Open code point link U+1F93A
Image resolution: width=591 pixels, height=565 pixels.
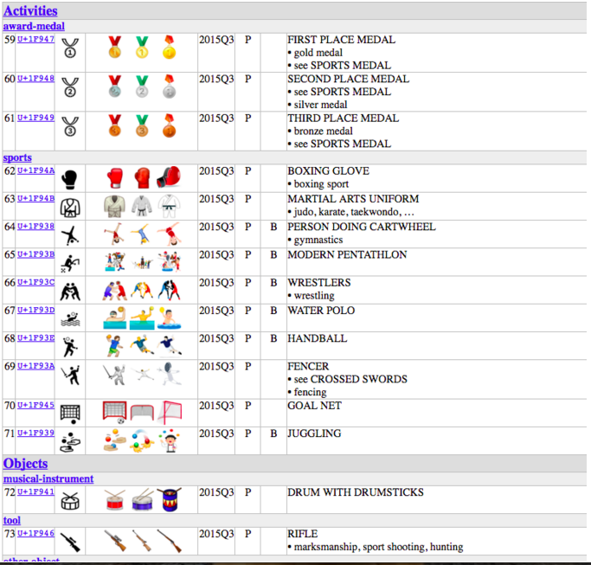[35, 367]
